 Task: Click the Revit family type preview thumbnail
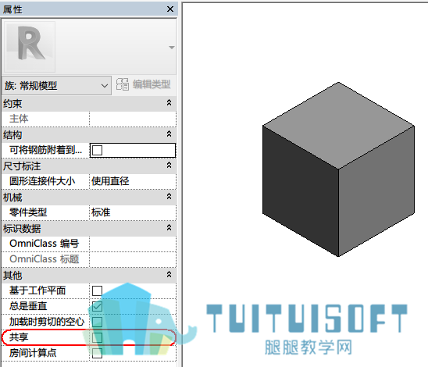[30, 47]
